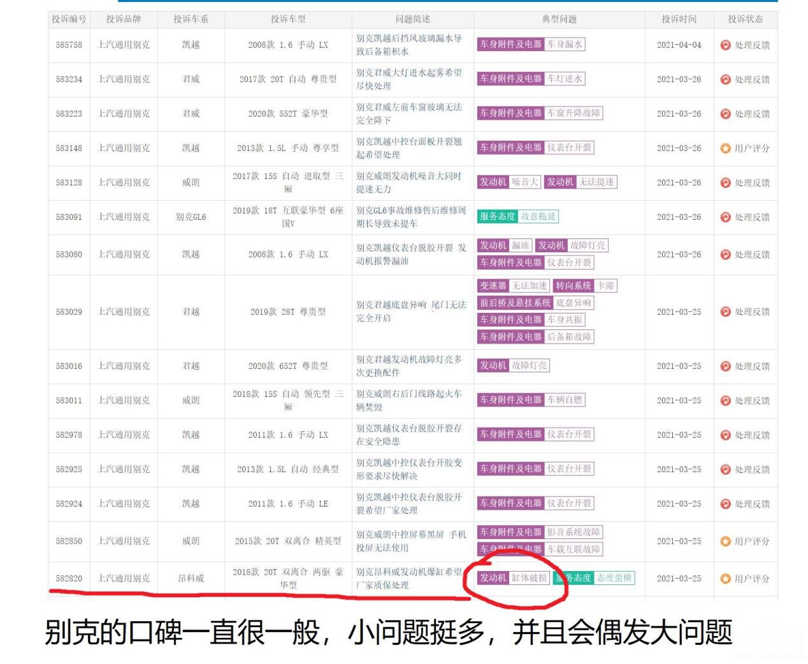
Task: Click 故障灯亮 tag in row 583016
Action: pos(513,365)
